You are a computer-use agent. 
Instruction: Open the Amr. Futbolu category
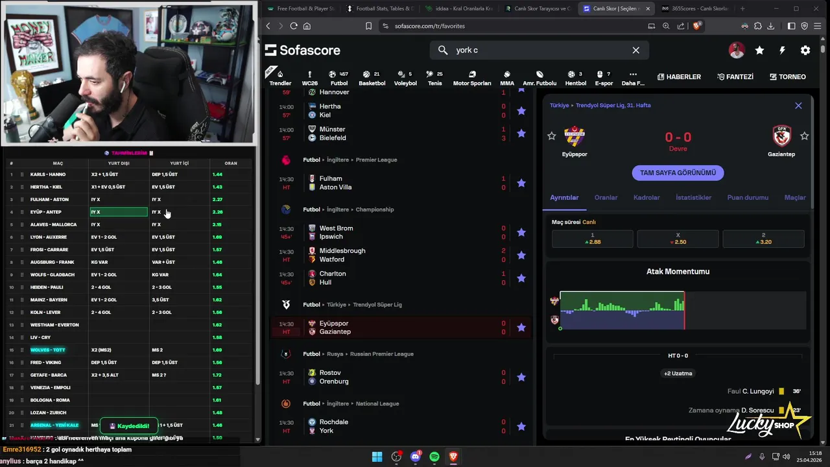tap(539, 78)
